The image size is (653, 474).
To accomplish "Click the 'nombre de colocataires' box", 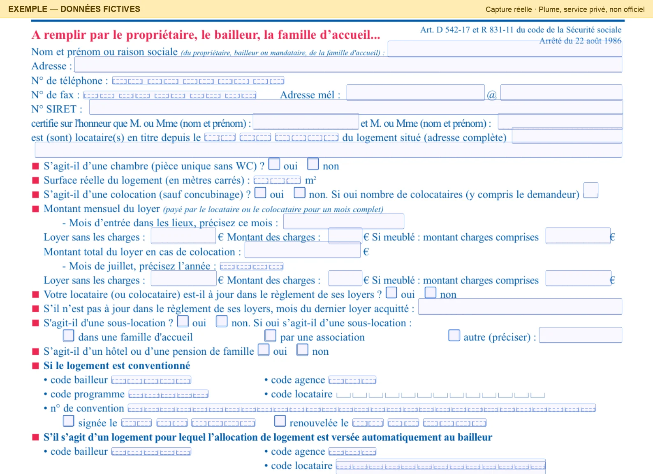I will [x=591, y=191].
